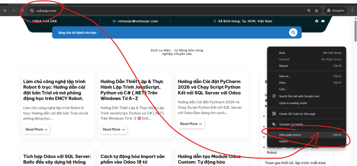Open the YouTube icon in site header
This screenshot has width=357, height=166.
(x=323, y=21)
